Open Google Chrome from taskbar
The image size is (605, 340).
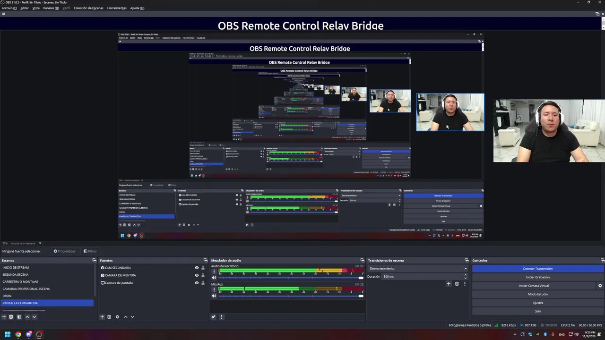pyautogui.click(x=18, y=334)
